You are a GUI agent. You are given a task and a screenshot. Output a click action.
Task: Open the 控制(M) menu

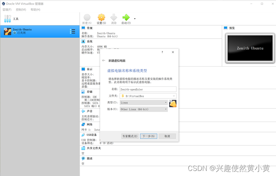click(x=21, y=9)
